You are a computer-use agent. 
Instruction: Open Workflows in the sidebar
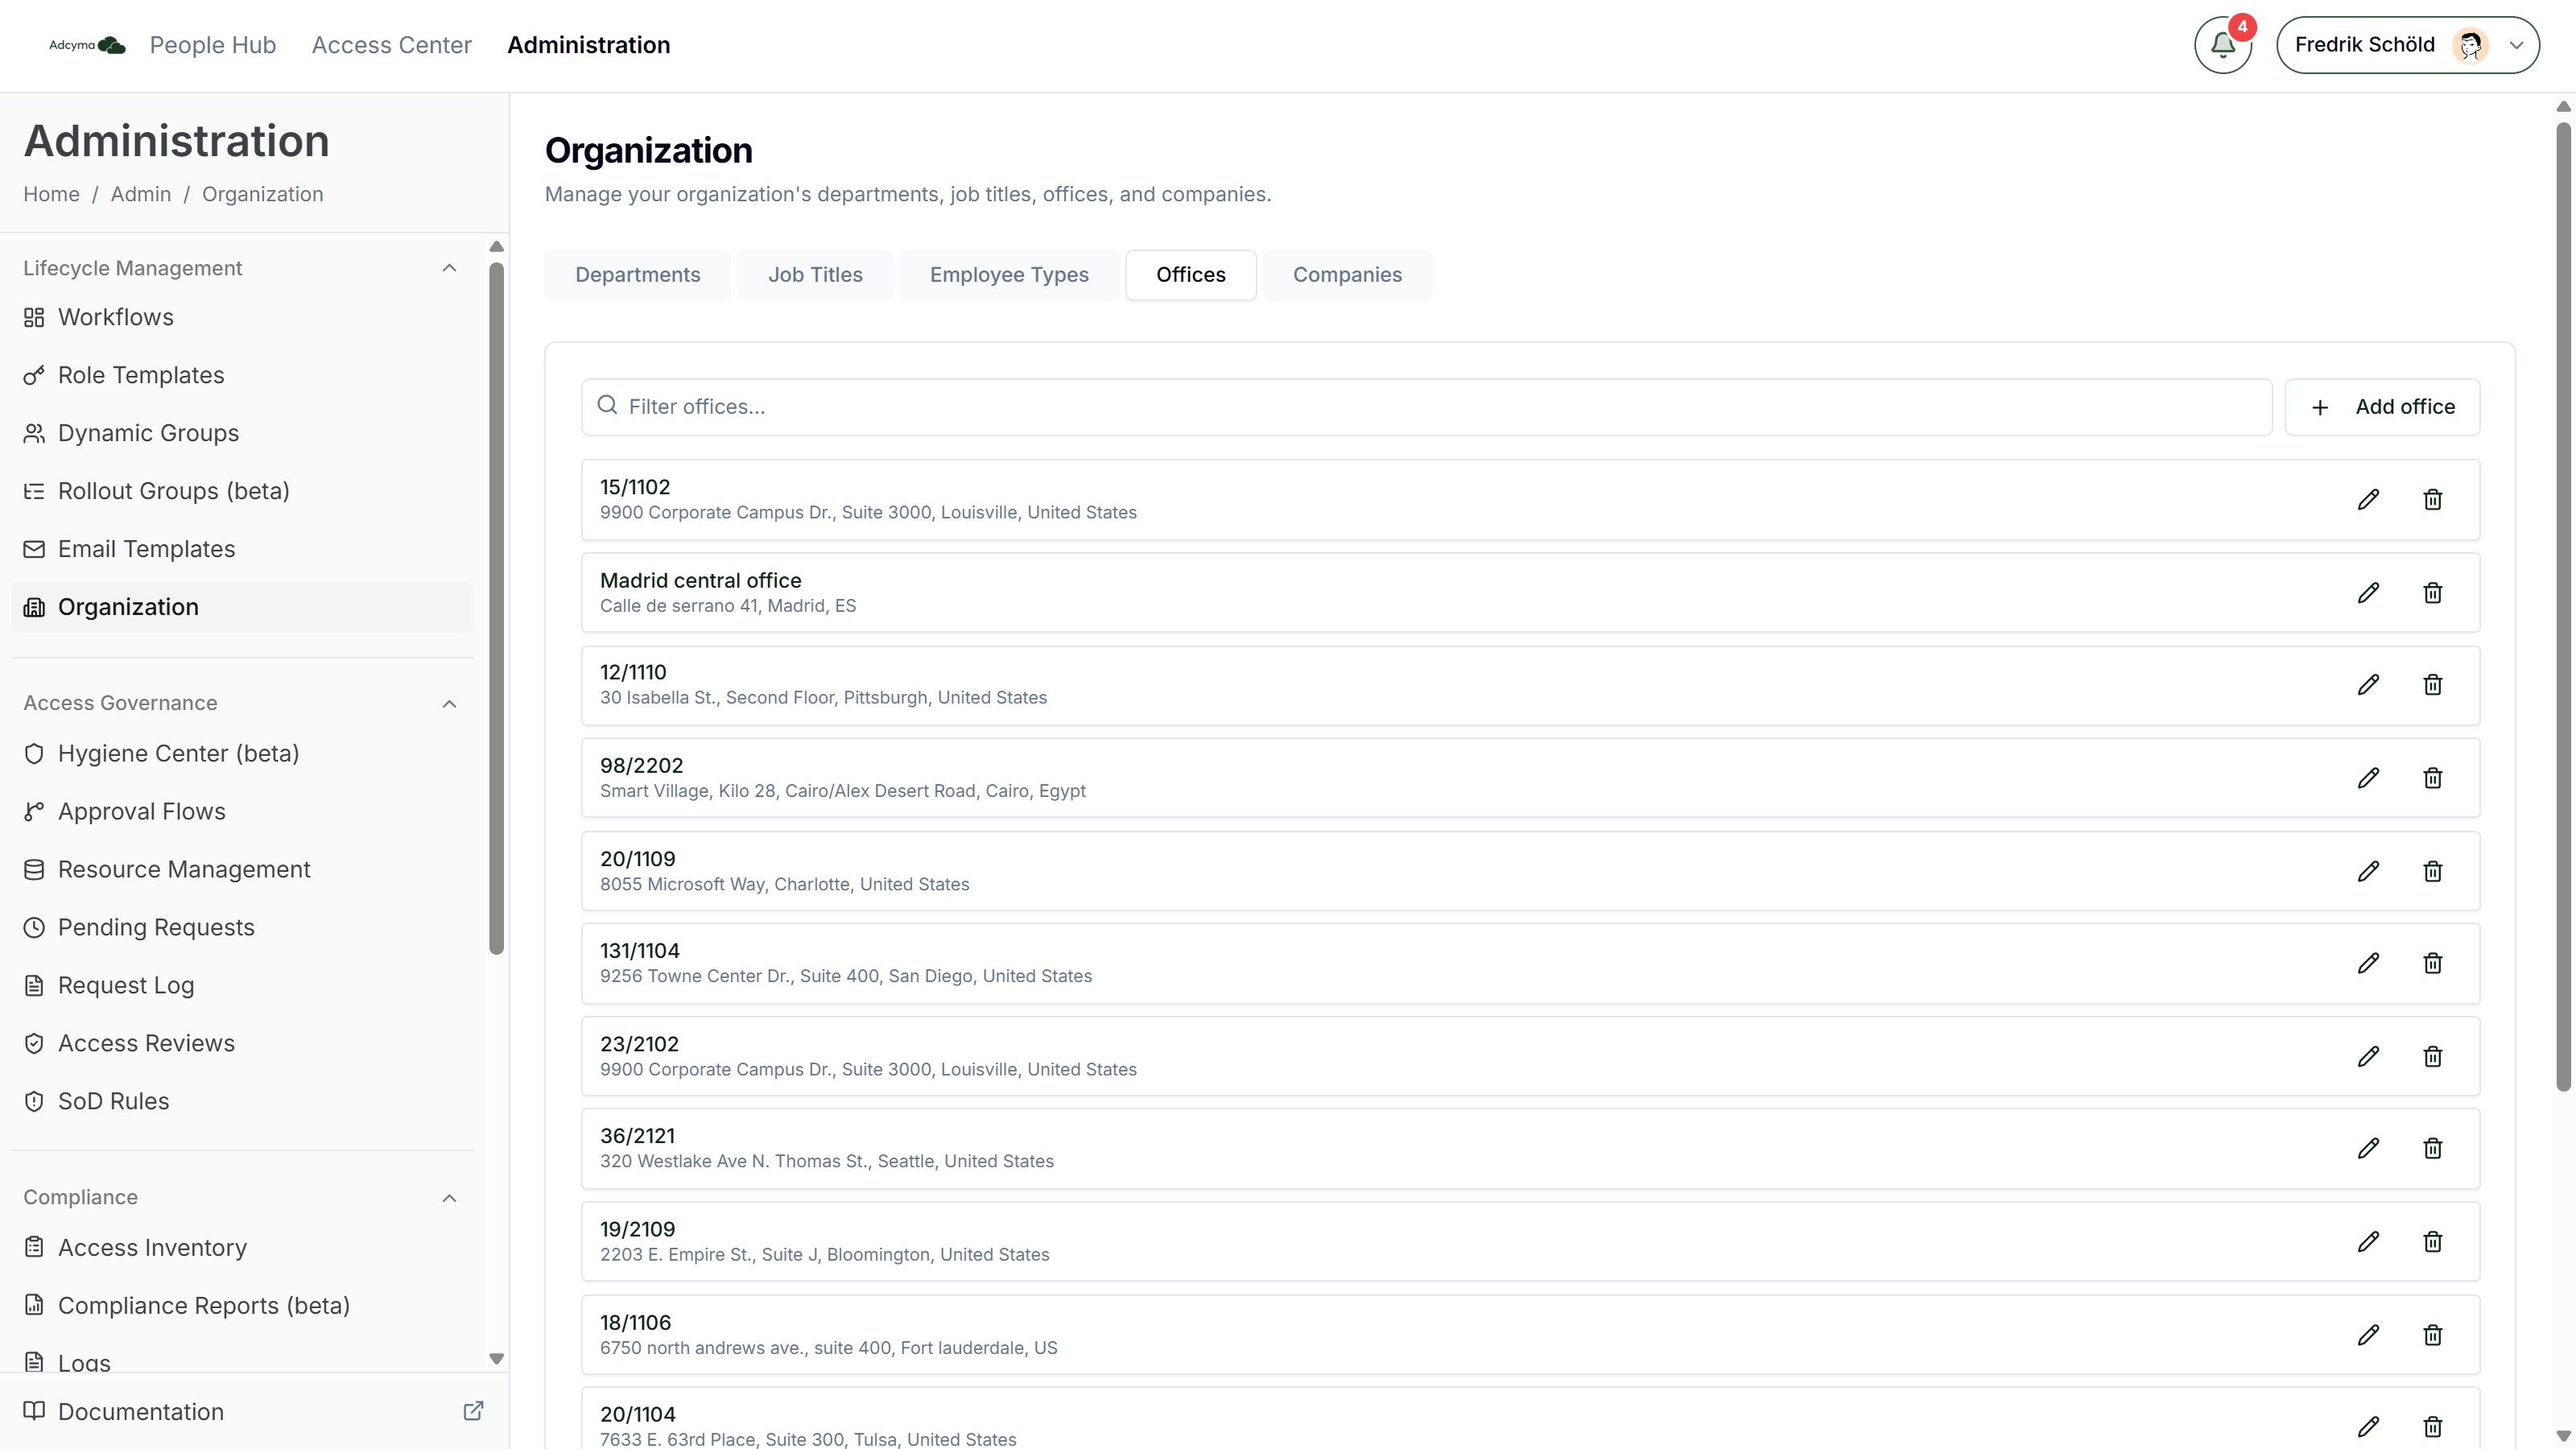pyautogui.click(x=242, y=317)
